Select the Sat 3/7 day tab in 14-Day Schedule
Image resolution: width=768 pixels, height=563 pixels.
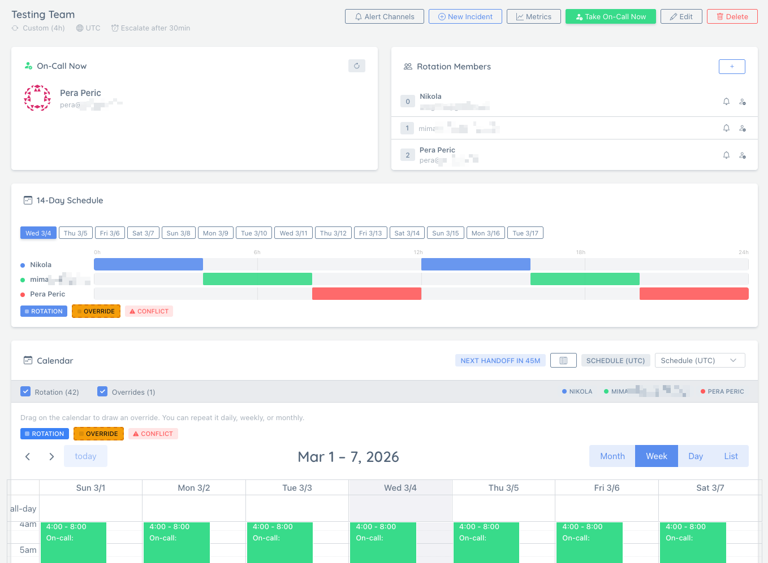coord(143,232)
